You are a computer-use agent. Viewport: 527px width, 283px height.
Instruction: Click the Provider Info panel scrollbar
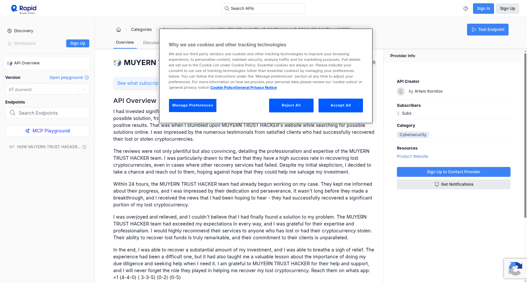pos(525,135)
